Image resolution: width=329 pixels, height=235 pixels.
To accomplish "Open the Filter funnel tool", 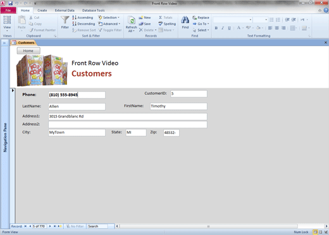I will pyautogui.click(x=65, y=22).
